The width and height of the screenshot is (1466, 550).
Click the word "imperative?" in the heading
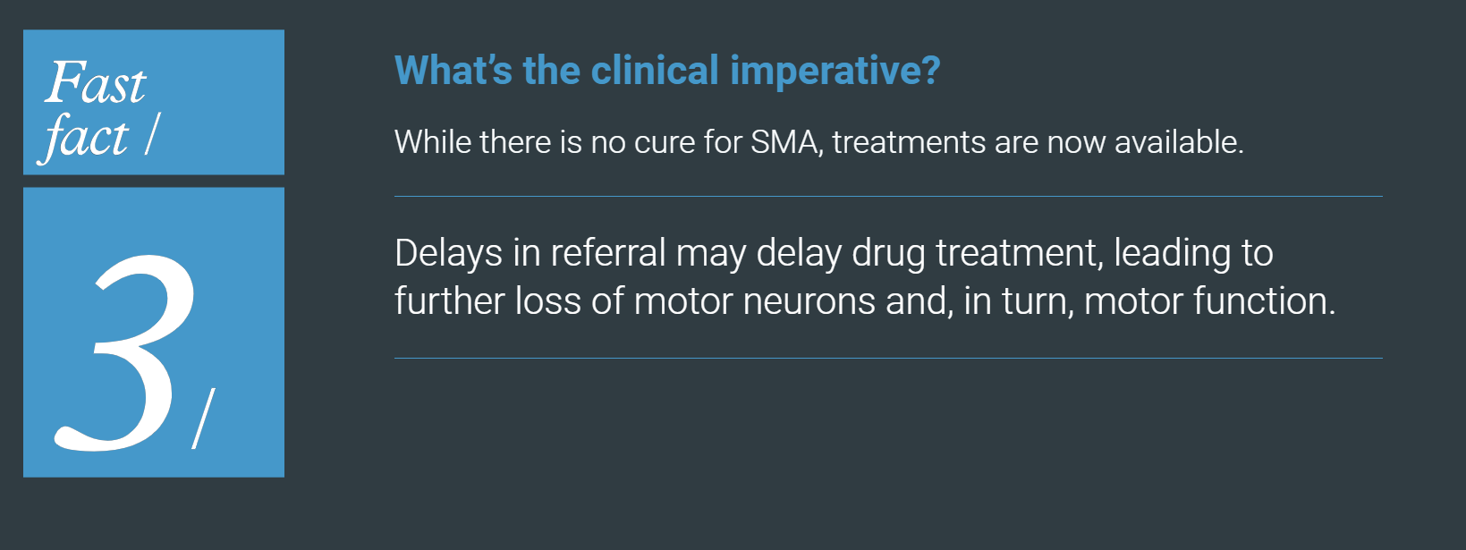[835, 71]
